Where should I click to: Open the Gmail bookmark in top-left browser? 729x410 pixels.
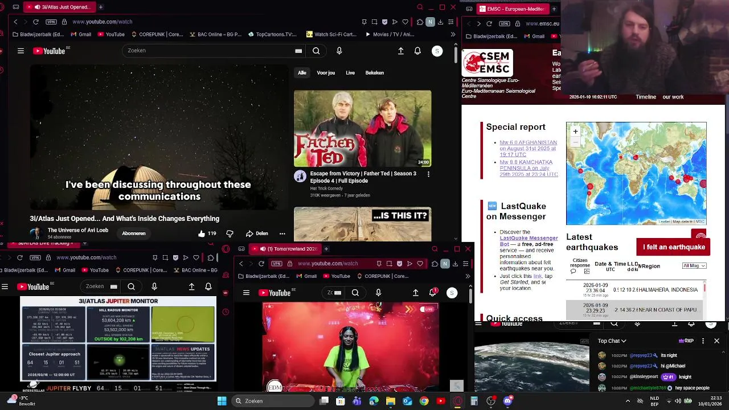click(x=80, y=34)
